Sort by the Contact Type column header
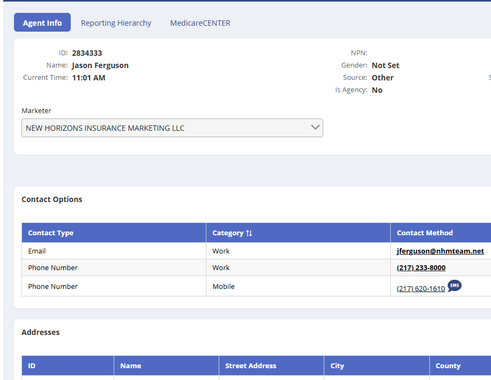This screenshot has width=491, height=380. (x=51, y=233)
